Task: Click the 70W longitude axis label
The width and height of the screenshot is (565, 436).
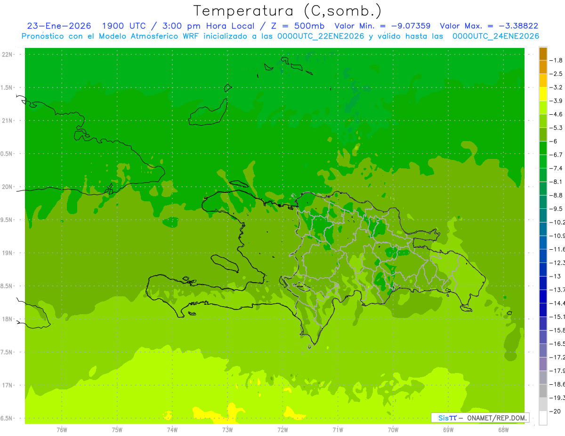Action: point(393,430)
